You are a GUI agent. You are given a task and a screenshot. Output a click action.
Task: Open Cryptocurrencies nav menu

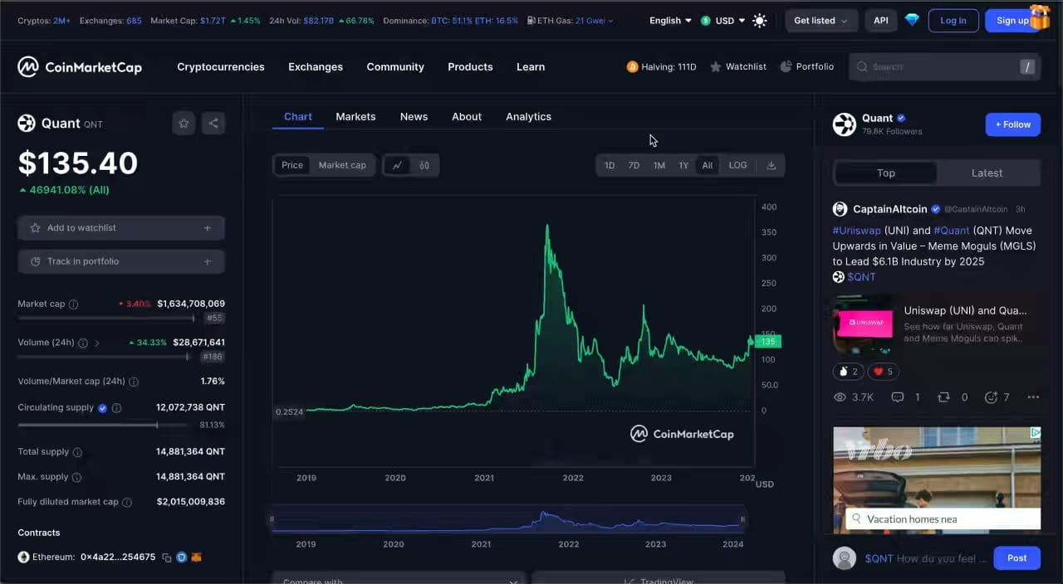[x=221, y=67]
